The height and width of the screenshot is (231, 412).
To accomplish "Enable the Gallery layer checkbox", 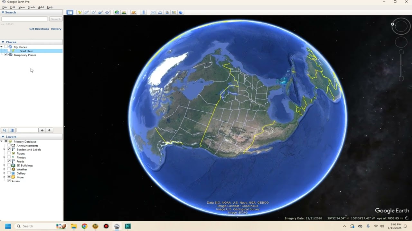I will (9, 173).
